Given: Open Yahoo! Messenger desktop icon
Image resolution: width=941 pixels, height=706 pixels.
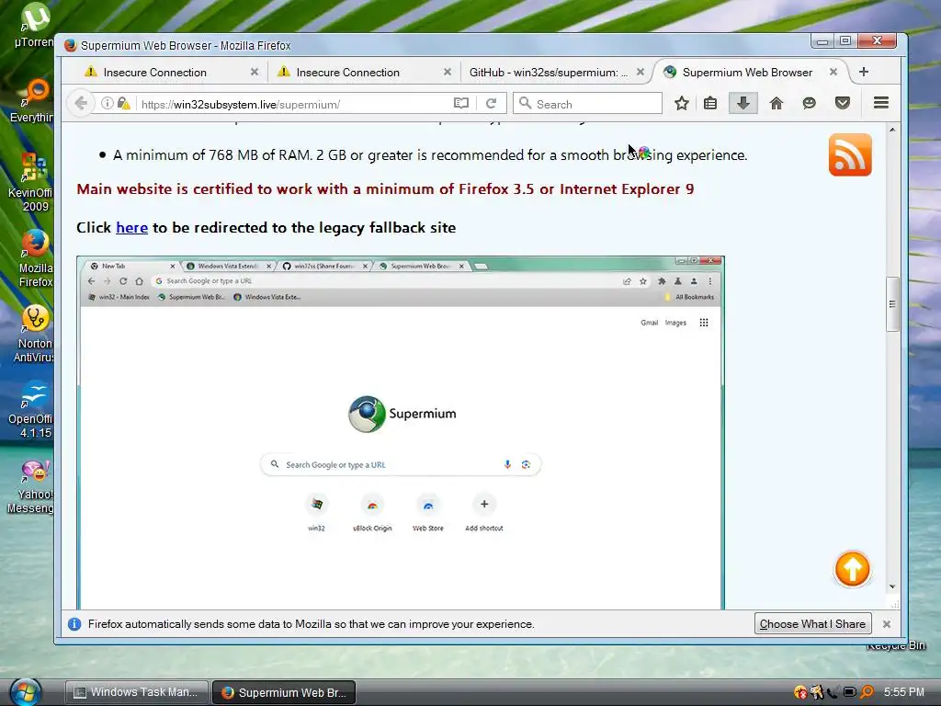Looking at the screenshot, I should pos(31,486).
